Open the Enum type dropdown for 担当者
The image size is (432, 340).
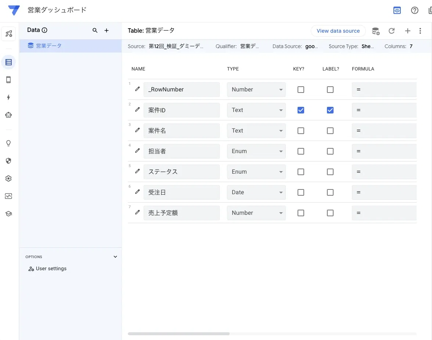(256, 151)
